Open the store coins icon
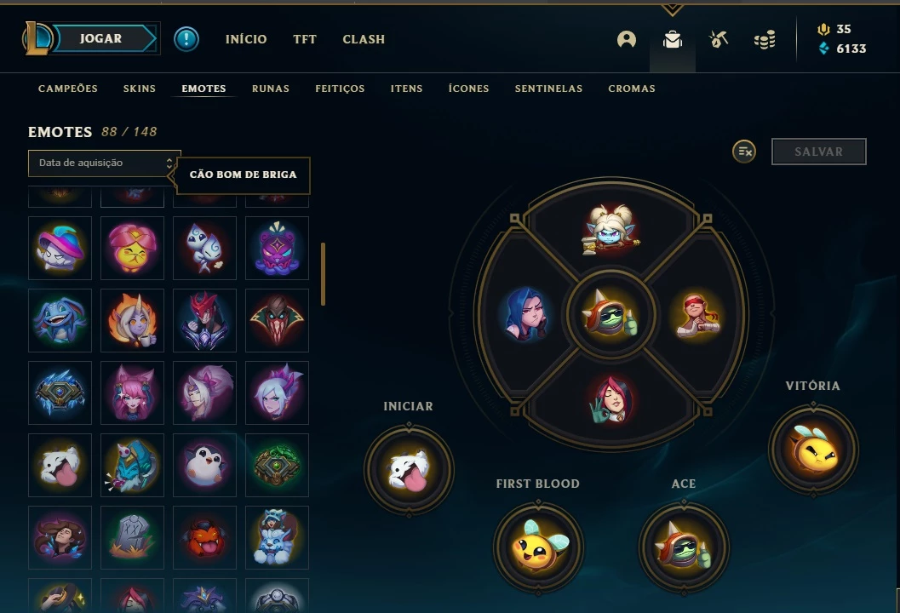Screen dimensions: 900x613 pos(765,39)
